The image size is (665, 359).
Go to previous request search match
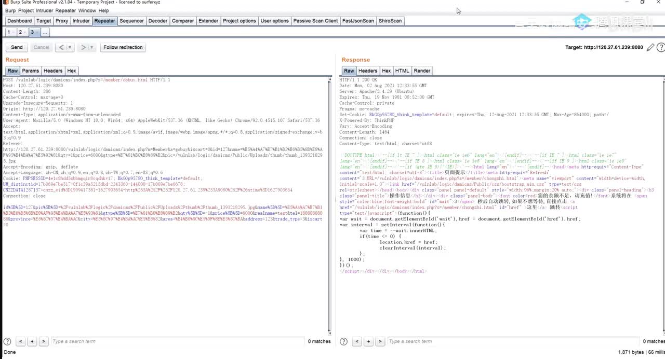20,341
